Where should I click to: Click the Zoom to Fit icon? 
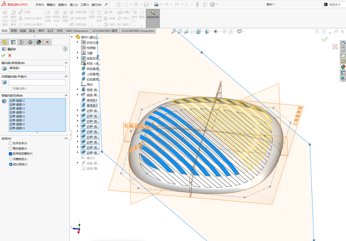(x=174, y=31)
